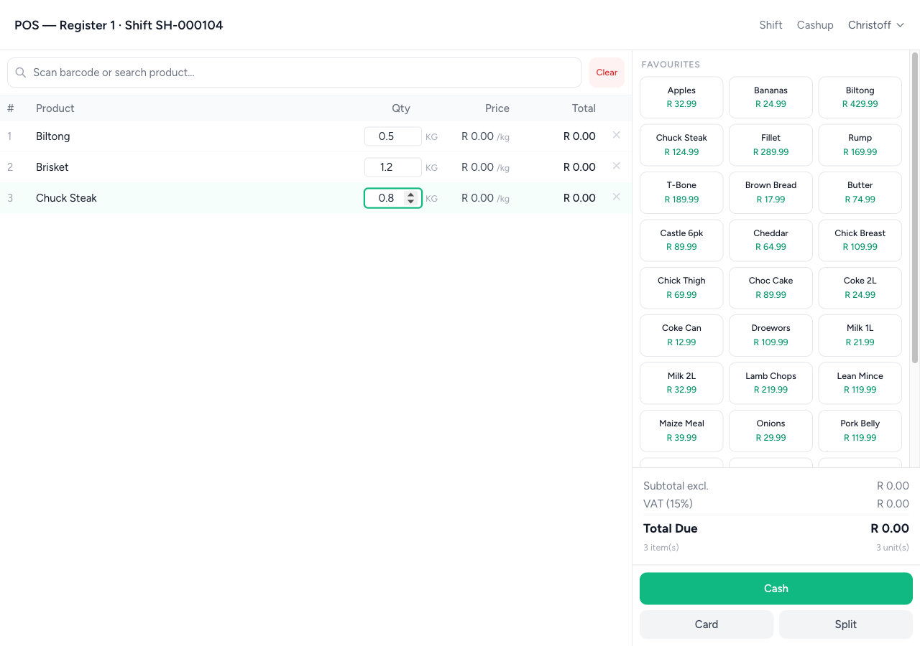Open the Christoff user dropdown

pyautogui.click(x=875, y=25)
